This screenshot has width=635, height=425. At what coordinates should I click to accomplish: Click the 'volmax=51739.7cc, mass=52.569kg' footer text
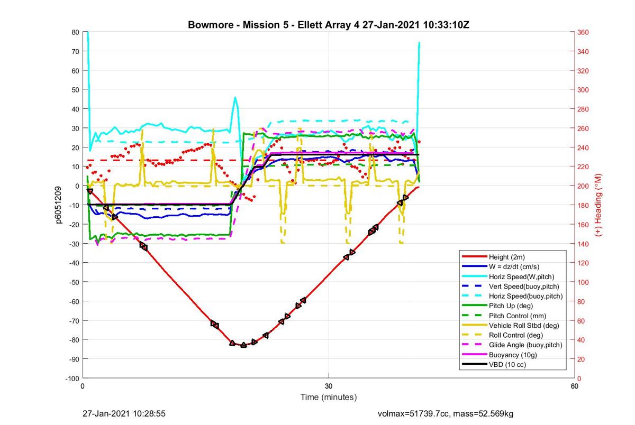445,413
